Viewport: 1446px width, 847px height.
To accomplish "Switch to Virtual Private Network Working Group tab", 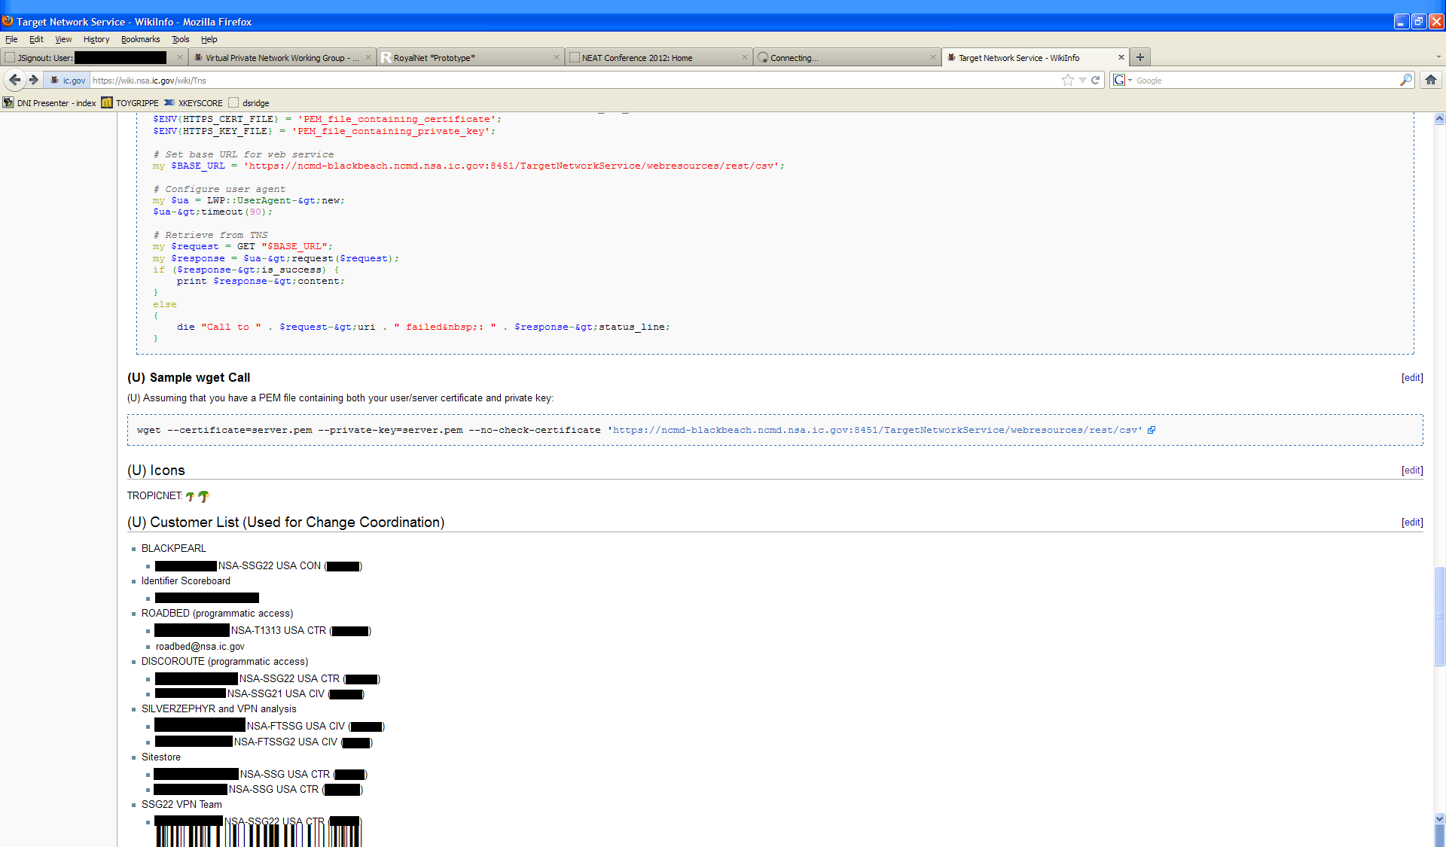I will tap(282, 57).
